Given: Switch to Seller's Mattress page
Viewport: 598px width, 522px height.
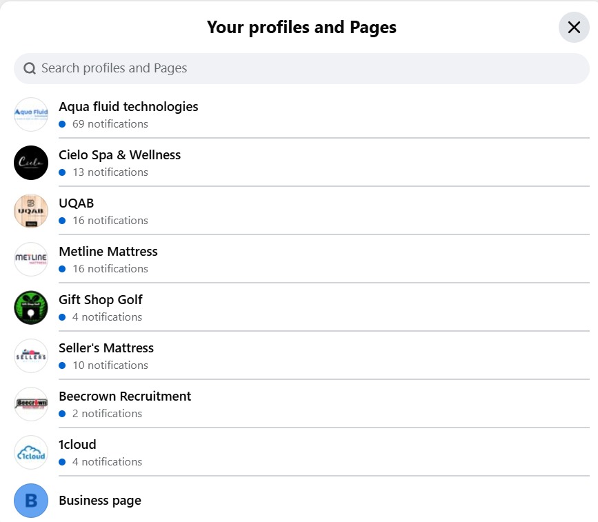Looking at the screenshot, I should [x=106, y=348].
